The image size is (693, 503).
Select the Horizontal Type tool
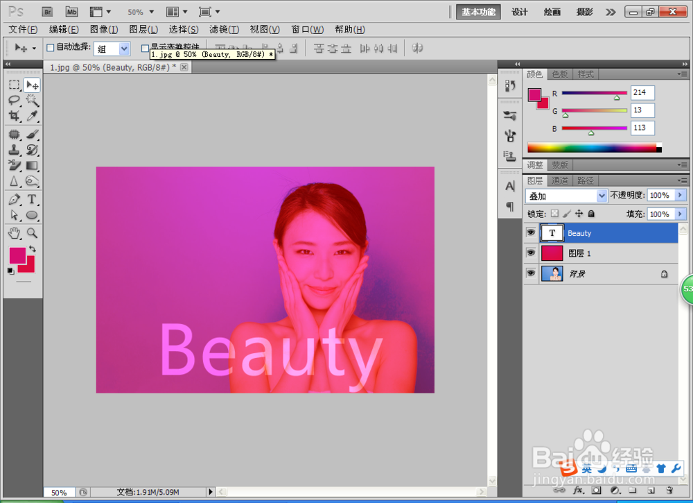point(32,200)
